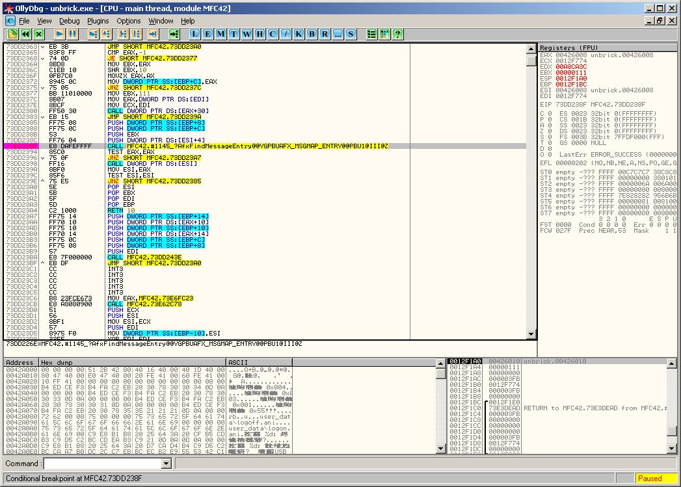681x487 pixels.
Task: Click the CPU window system icon left of File
Action: (10, 20)
